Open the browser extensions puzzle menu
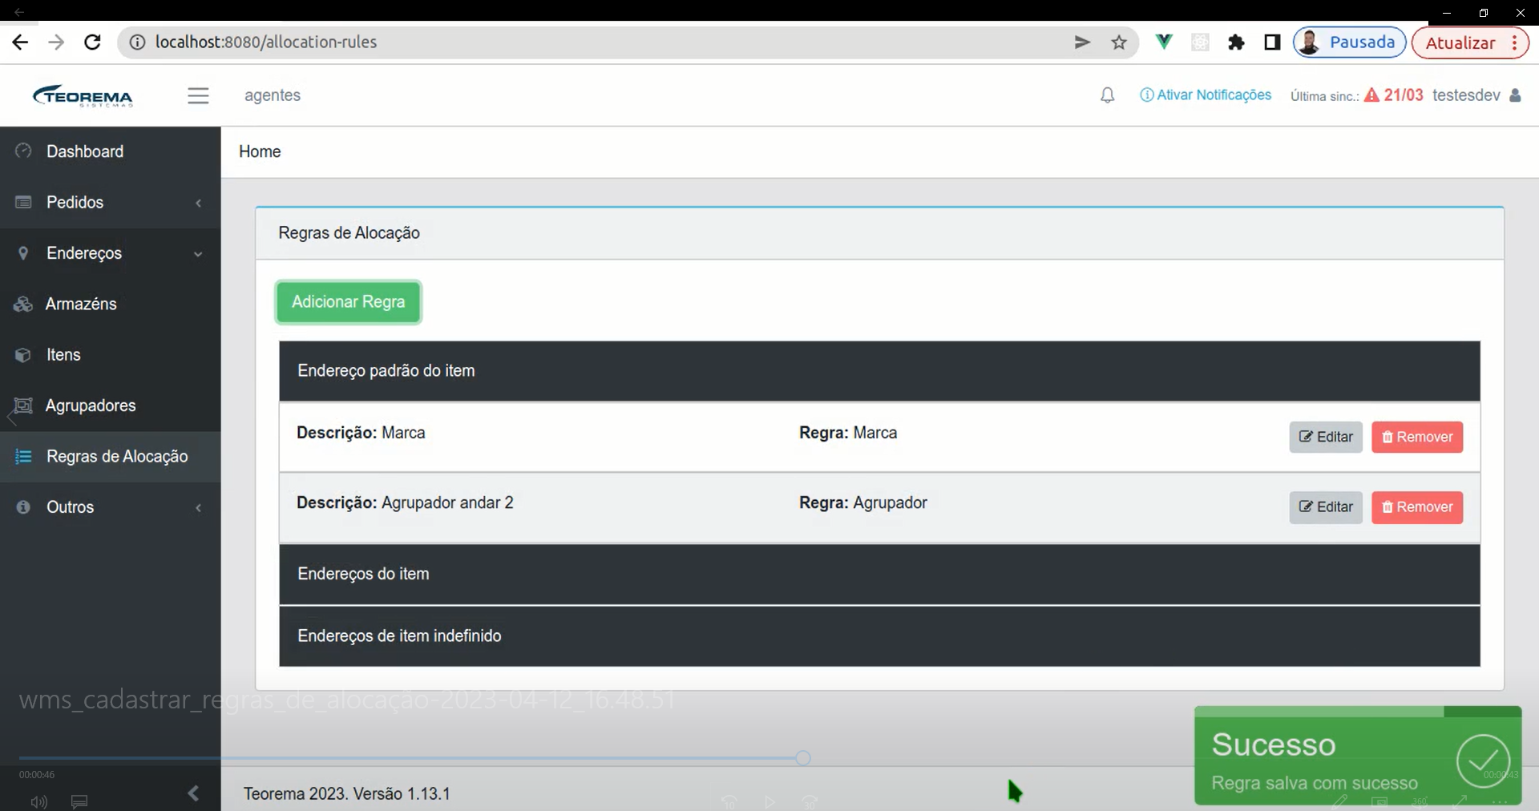 coord(1236,42)
